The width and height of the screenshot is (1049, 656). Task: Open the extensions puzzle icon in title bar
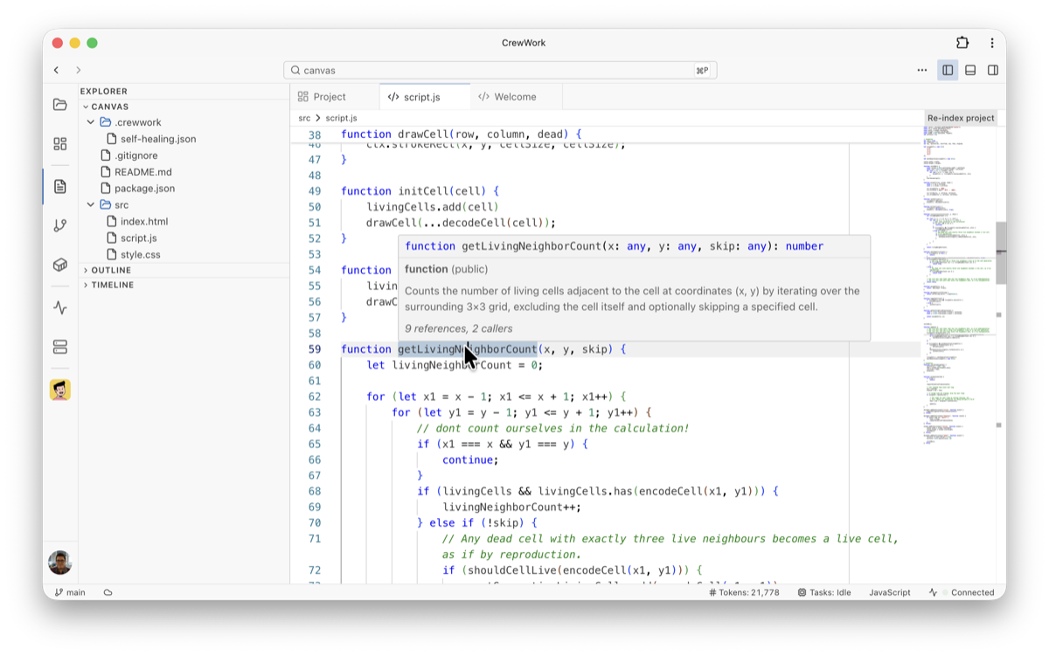coord(962,43)
